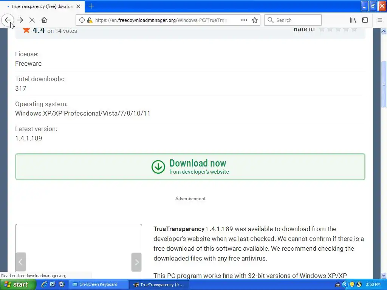Click the lock warning icon in address bar

point(90,20)
